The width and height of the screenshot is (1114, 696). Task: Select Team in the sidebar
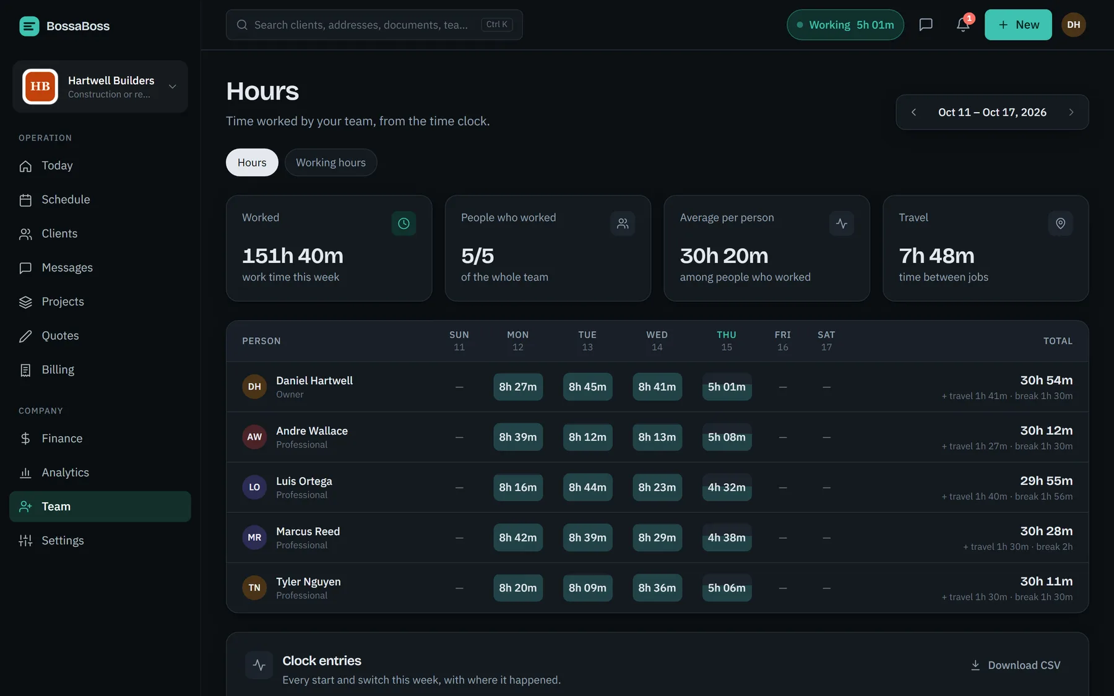click(100, 507)
